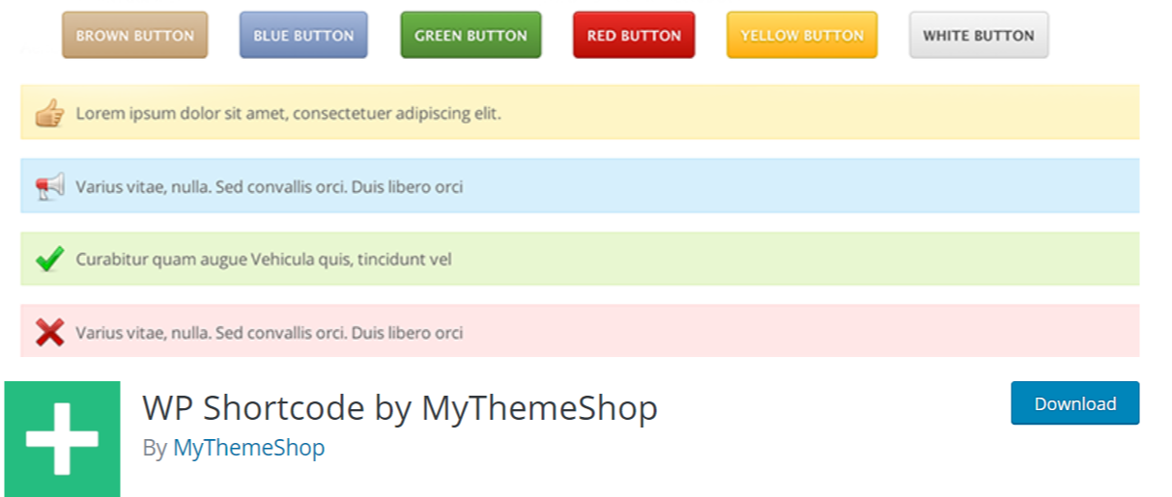The image size is (1172, 497).
Task: Click the green checkmark icon
Action: tap(49, 259)
